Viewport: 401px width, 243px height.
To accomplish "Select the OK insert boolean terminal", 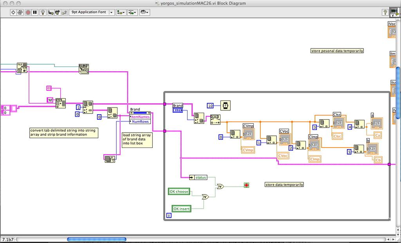I will [181, 209].
